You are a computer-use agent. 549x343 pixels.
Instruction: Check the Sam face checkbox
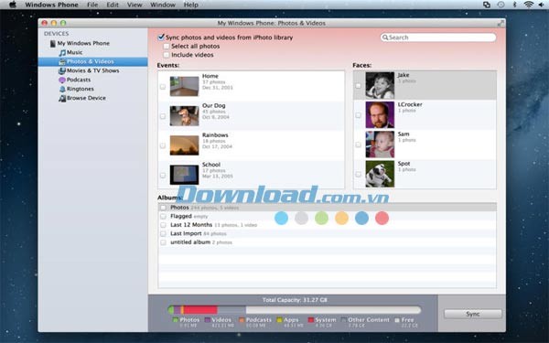358,145
